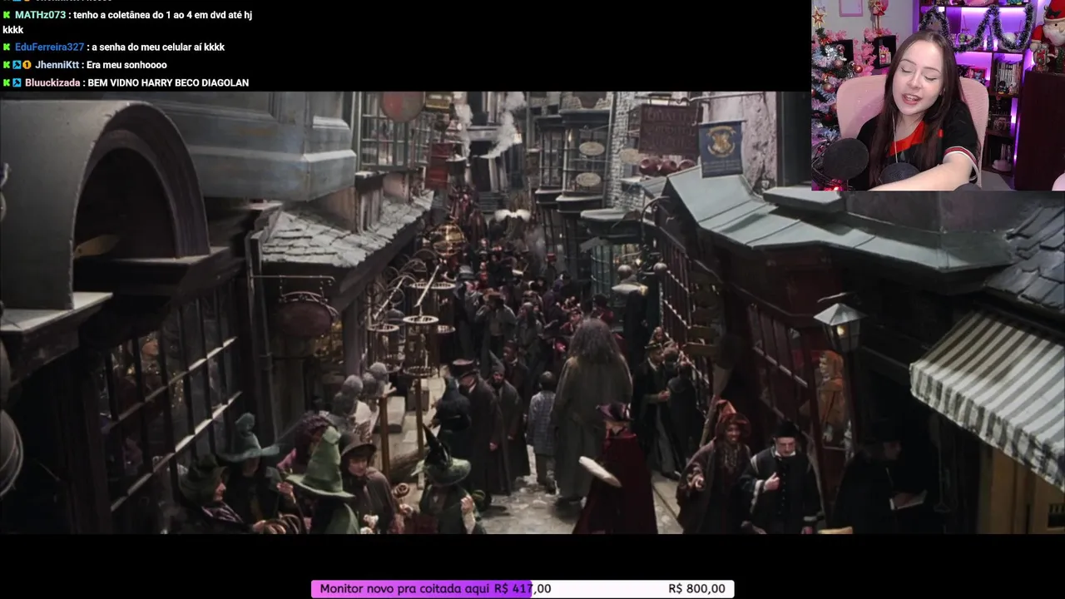Image resolution: width=1065 pixels, height=599 pixels.
Task: Click the blue hammer badge beside Bluuckizada
Action: (x=17, y=83)
